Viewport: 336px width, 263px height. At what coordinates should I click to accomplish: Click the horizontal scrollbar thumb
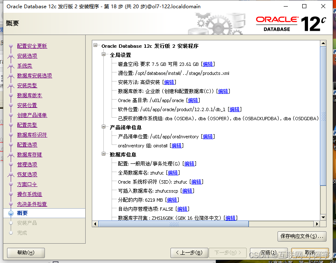174,224
